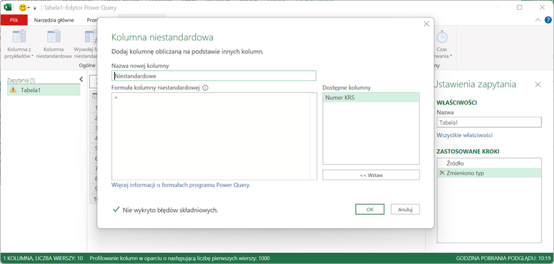Image resolution: width=554 pixels, height=264 pixels.
Task: Click the << Wstaw button
Action: click(371, 175)
